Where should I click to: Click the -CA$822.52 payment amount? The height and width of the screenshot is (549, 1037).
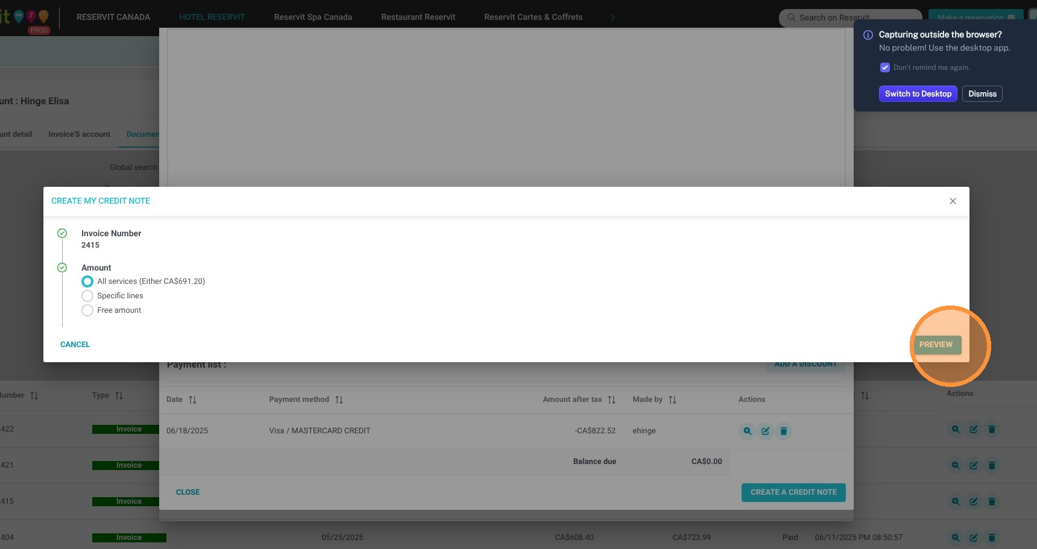(x=595, y=431)
